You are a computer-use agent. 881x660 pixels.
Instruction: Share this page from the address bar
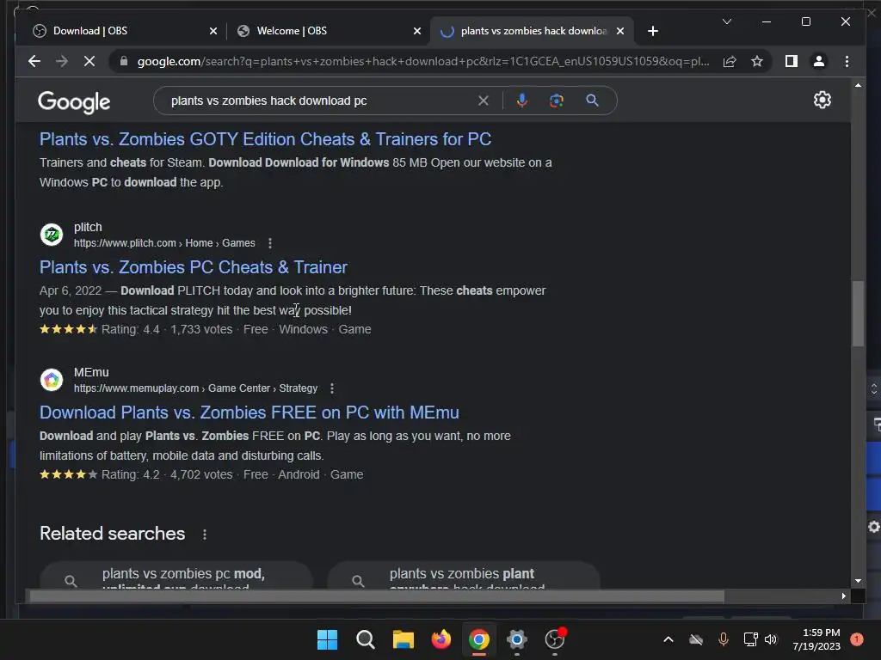pyautogui.click(x=730, y=61)
